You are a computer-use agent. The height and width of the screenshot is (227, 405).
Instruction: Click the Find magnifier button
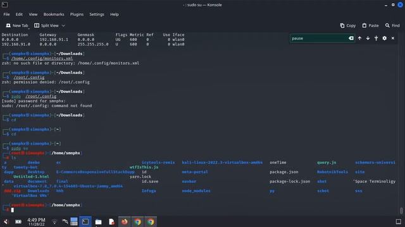(x=392, y=25)
